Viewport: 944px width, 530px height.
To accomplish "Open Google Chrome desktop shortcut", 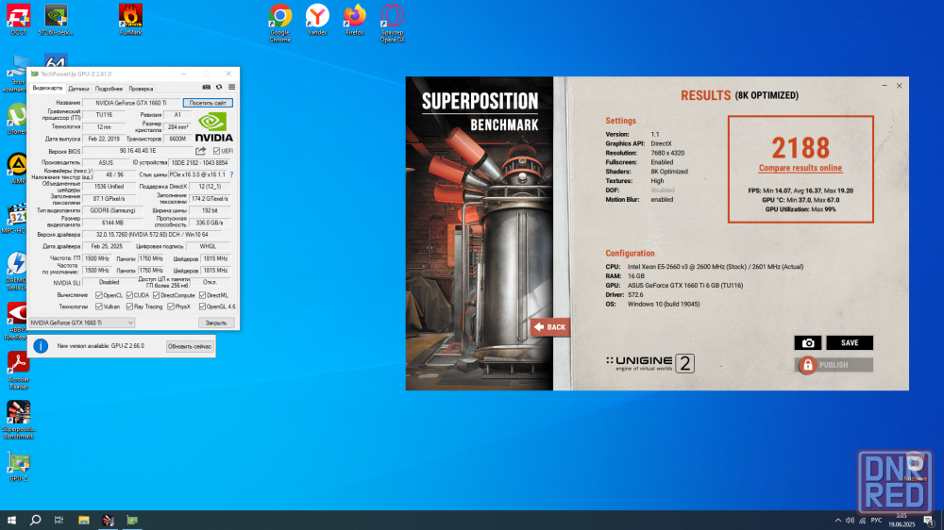I will coord(280,23).
